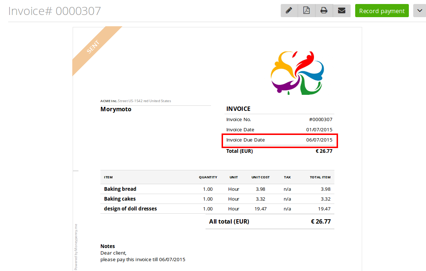Click the Invoice No. label
426x271 pixels.
pyautogui.click(x=238, y=120)
